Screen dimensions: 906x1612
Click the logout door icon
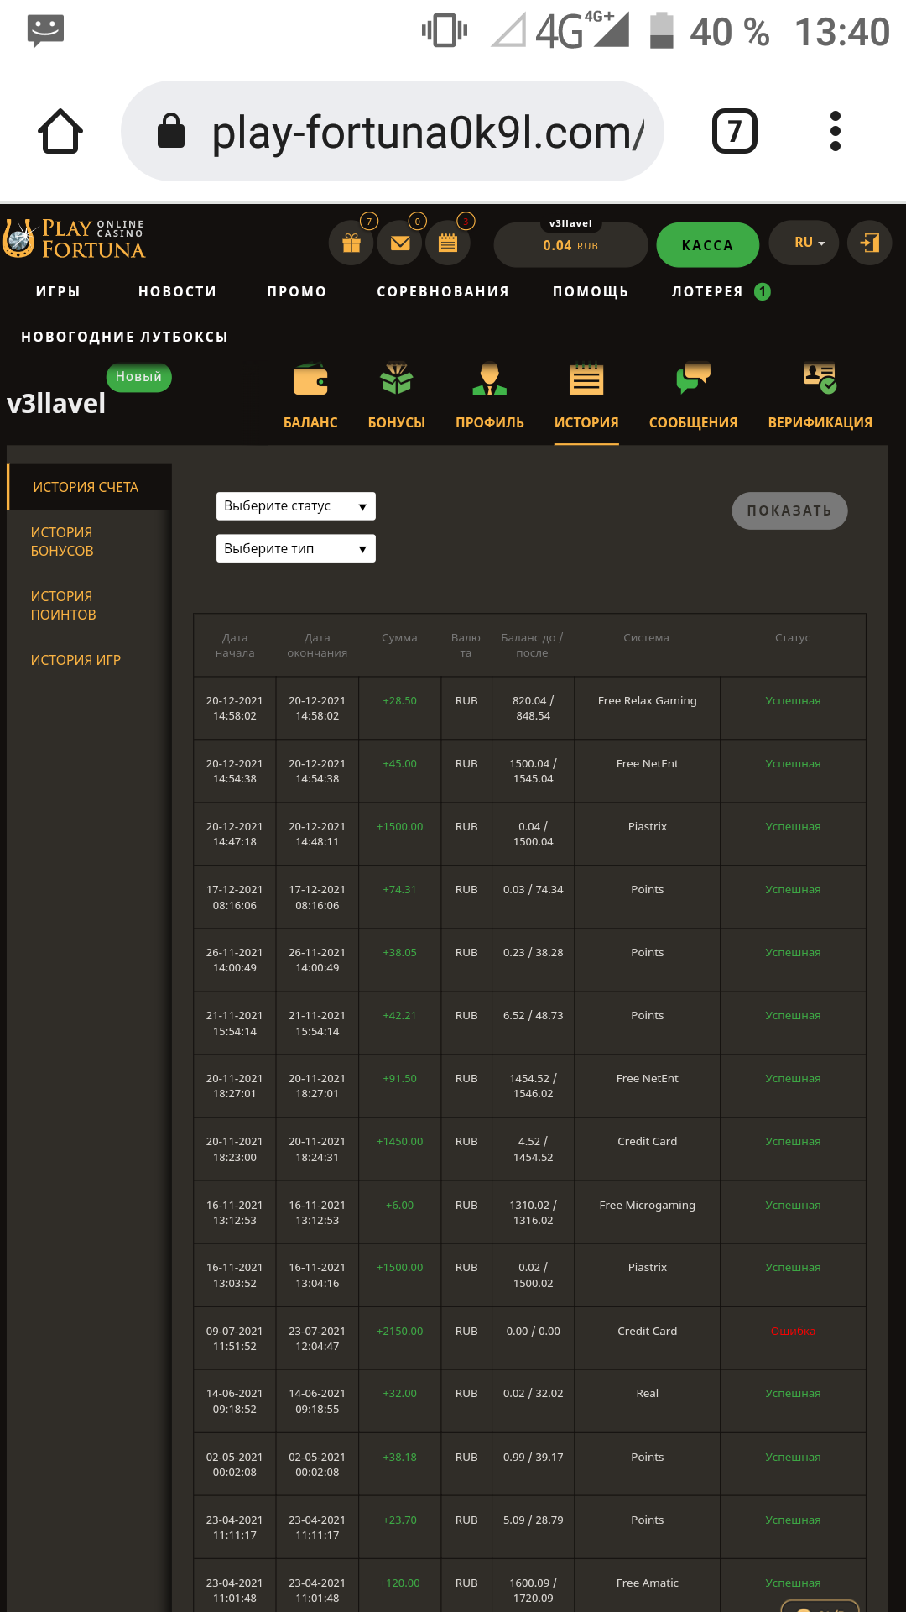pyautogui.click(x=869, y=243)
